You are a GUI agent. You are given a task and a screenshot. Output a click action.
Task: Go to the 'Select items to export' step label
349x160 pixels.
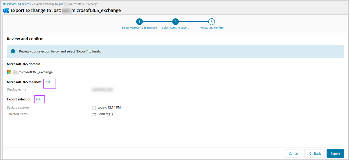point(175,28)
